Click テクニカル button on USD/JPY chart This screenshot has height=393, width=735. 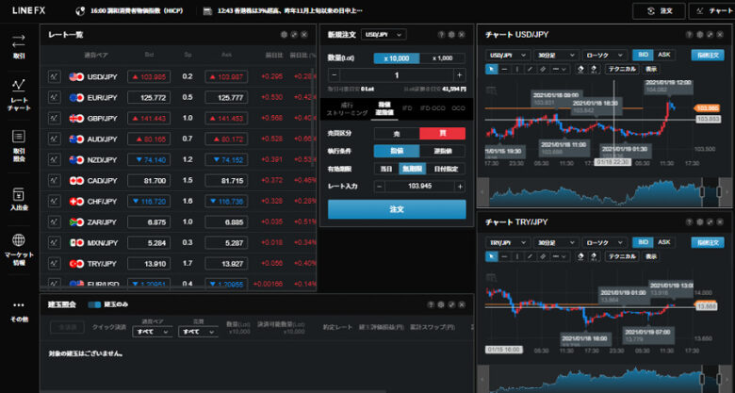point(621,69)
